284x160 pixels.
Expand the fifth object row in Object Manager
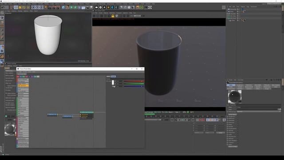[x=227, y=18]
